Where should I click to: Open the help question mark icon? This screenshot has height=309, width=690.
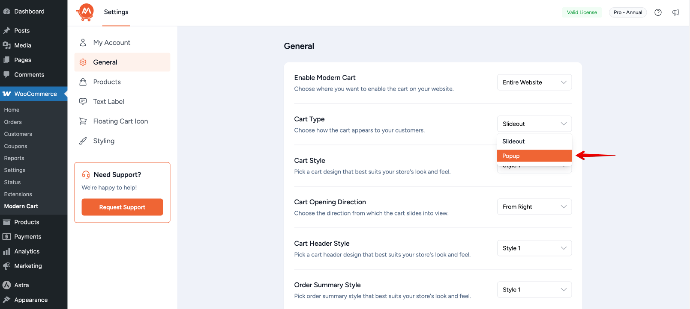pos(658,12)
